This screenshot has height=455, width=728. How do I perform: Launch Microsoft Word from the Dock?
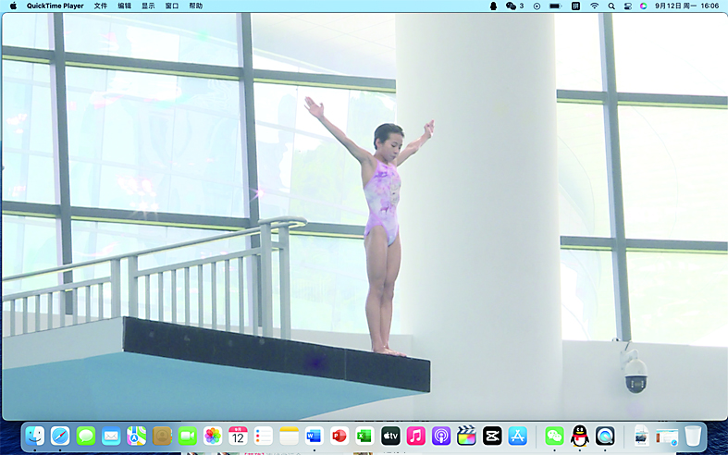point(314,436)
